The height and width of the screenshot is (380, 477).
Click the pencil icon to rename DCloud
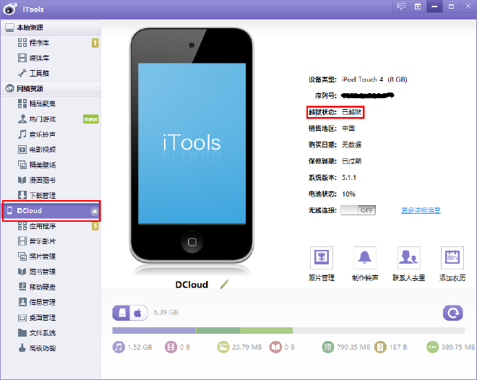pos(224,285)
